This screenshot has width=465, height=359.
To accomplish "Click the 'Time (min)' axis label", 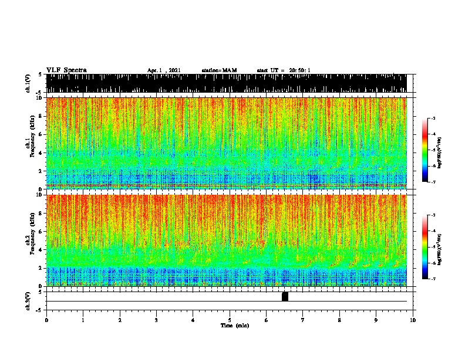I will (235, 326).
